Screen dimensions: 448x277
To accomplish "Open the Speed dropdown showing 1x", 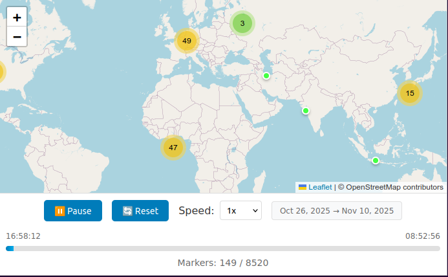I will pyautogui.click(x=240, y=211).
